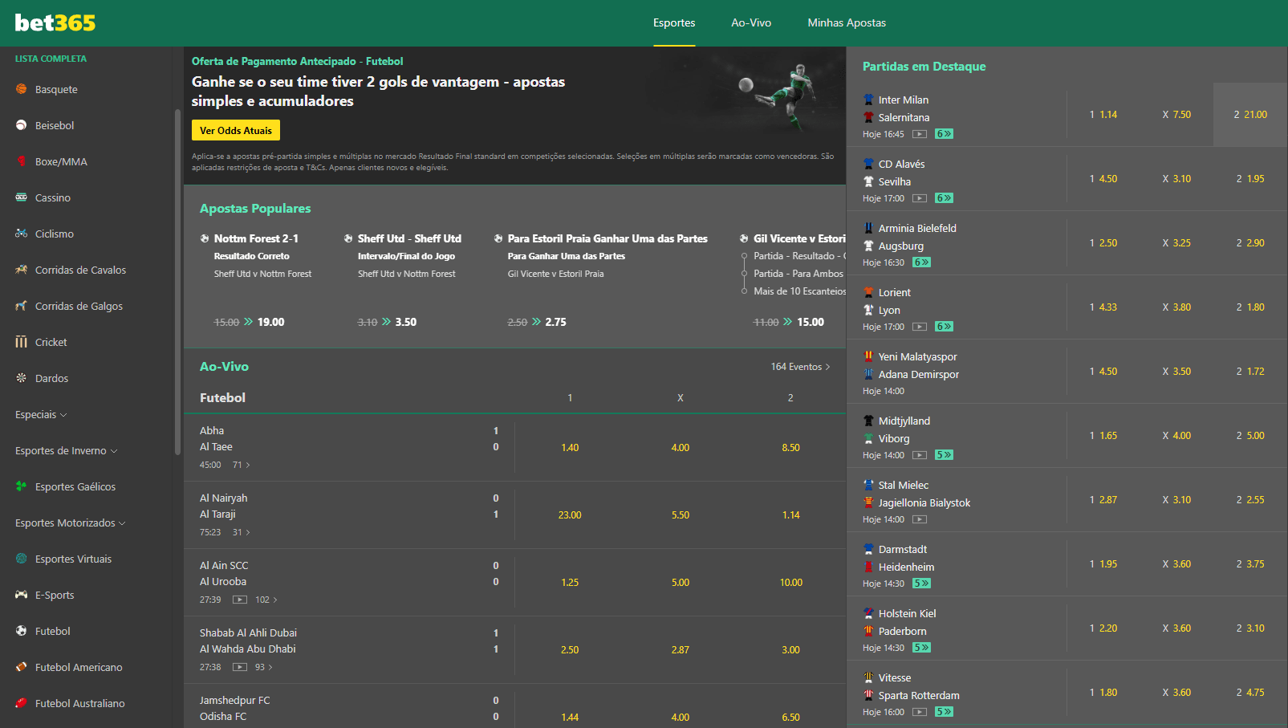Open the Boxe/MMA glove icon
The width and height of the screenshot is (1288, 728).
[x=22, y=161]
